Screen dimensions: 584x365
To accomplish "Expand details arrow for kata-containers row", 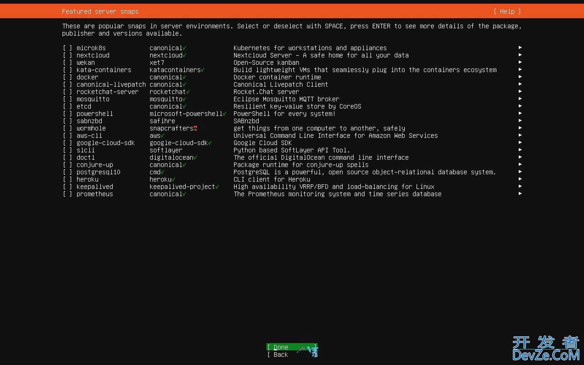I will (520, 69).
